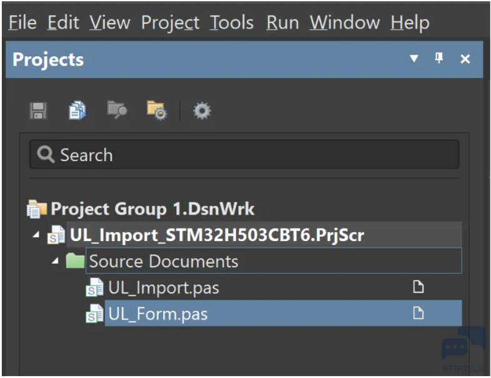491x378 pixels.
Task: Open the Tools menu
Action: 232,22
